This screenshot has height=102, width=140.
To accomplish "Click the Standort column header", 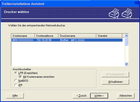I will pyautogui.click(x=109, y=36).
